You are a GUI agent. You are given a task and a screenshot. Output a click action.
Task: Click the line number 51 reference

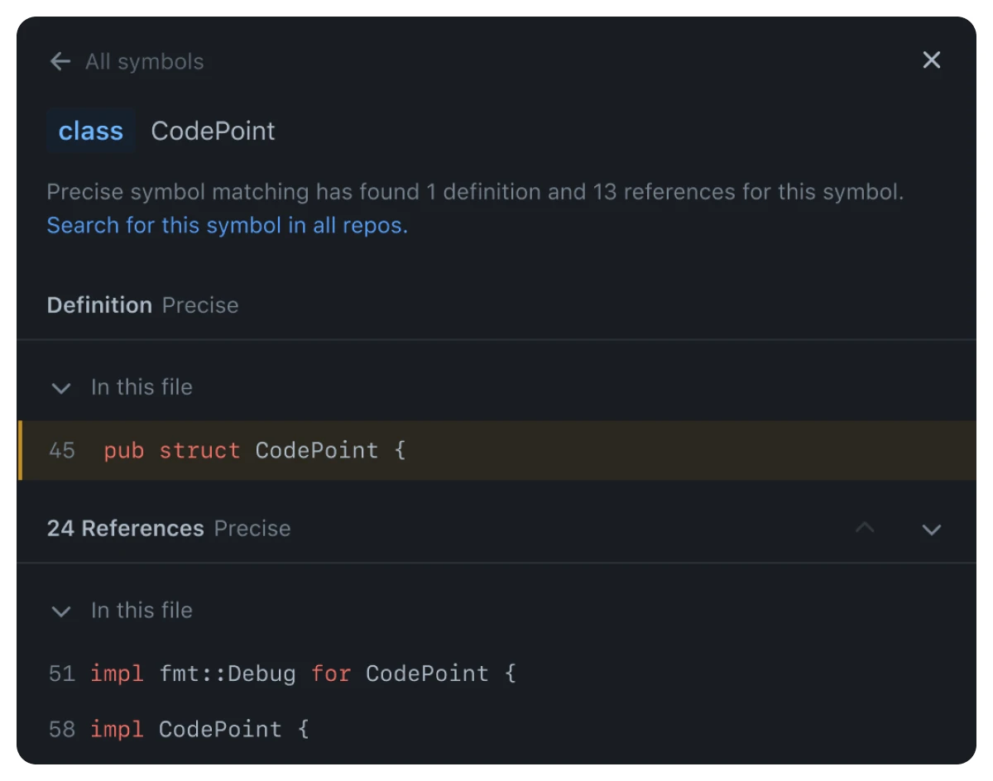61,673
